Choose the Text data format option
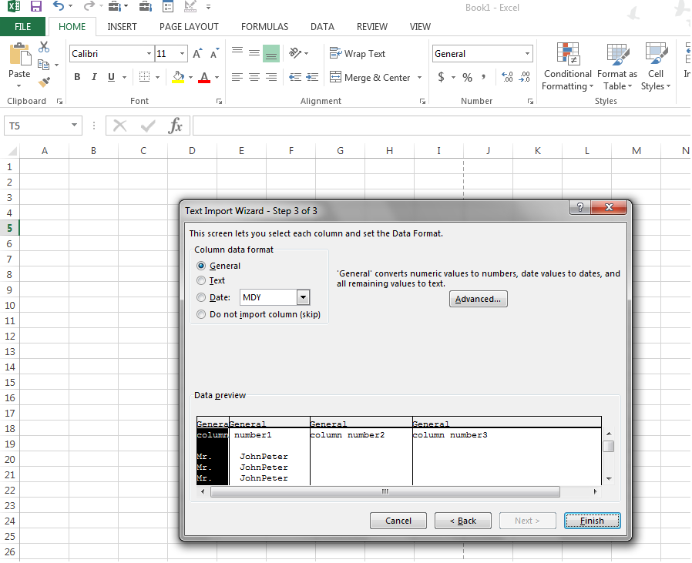The image size is (692, 563). pyautogui.click(x=200, y=280)
